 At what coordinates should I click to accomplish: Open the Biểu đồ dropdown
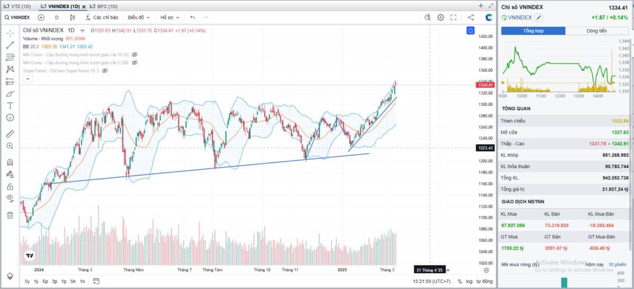(139, 17)
